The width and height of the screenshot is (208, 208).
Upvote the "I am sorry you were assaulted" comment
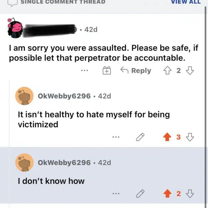pos(167,70)
